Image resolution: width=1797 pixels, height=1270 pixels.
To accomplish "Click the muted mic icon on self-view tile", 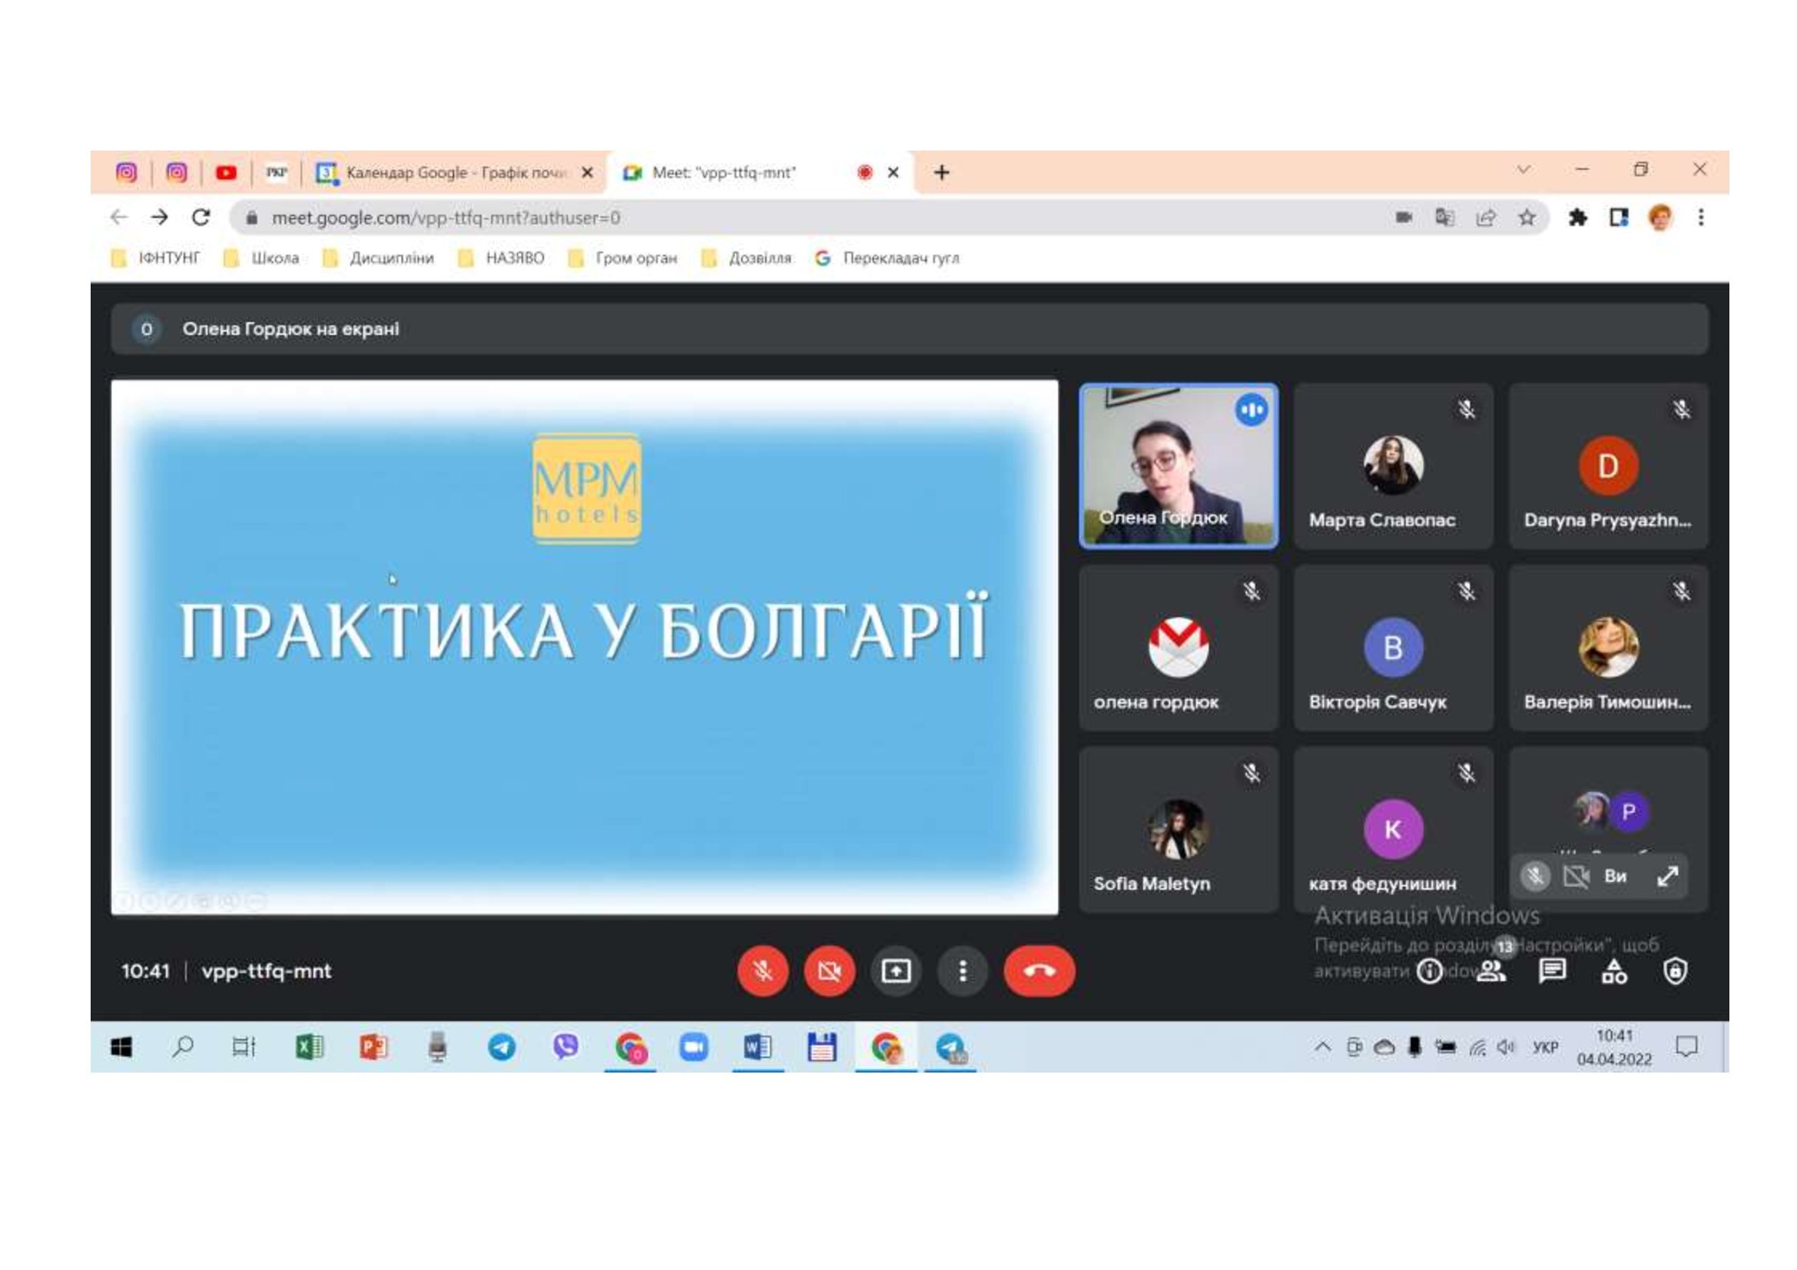I will (x=1535, y=877).
